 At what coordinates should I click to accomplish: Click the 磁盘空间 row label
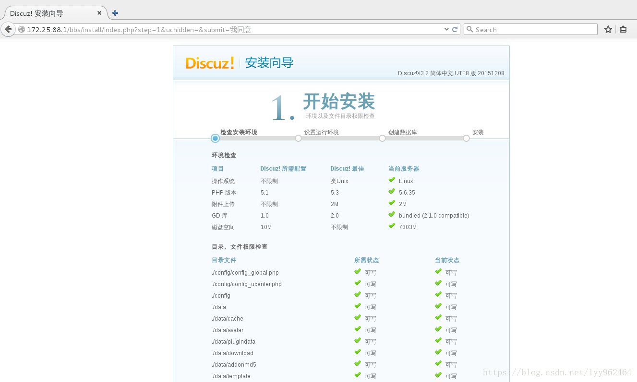[223, 227]
